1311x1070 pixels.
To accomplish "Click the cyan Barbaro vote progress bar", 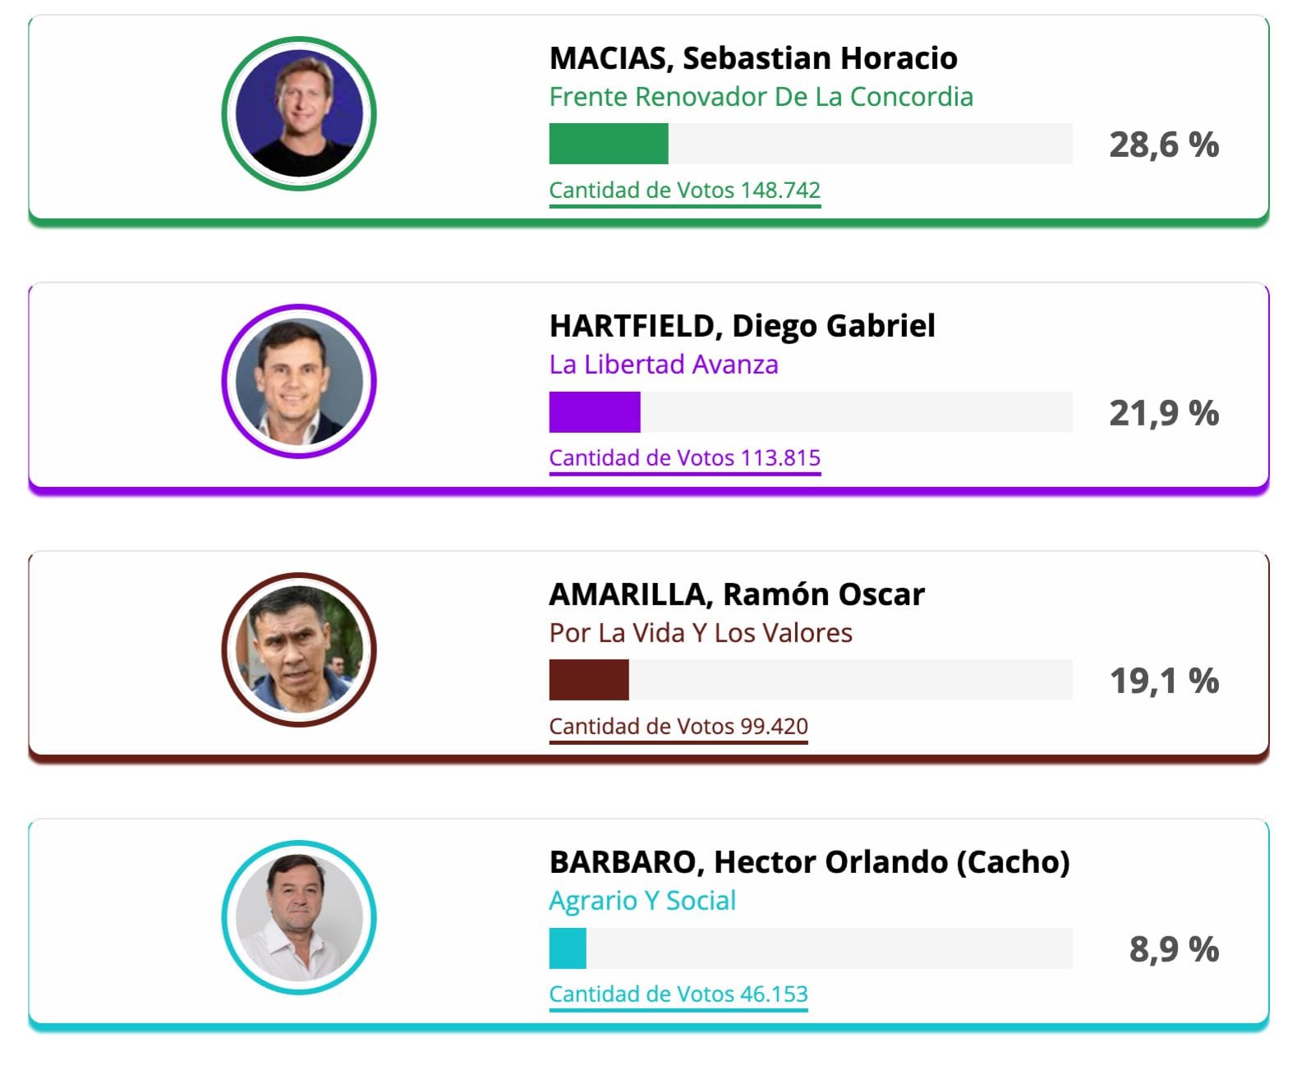I will click(811, 948).
